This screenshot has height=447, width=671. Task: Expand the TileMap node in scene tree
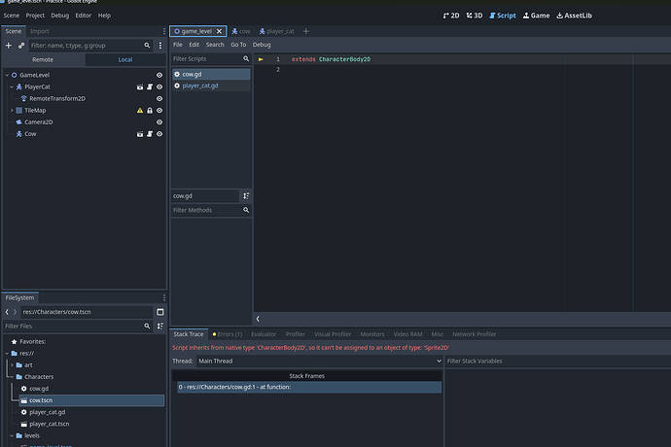point(11,111)
